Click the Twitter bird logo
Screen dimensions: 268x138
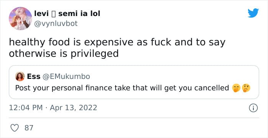pyautogui.click(x=253, y=13)
